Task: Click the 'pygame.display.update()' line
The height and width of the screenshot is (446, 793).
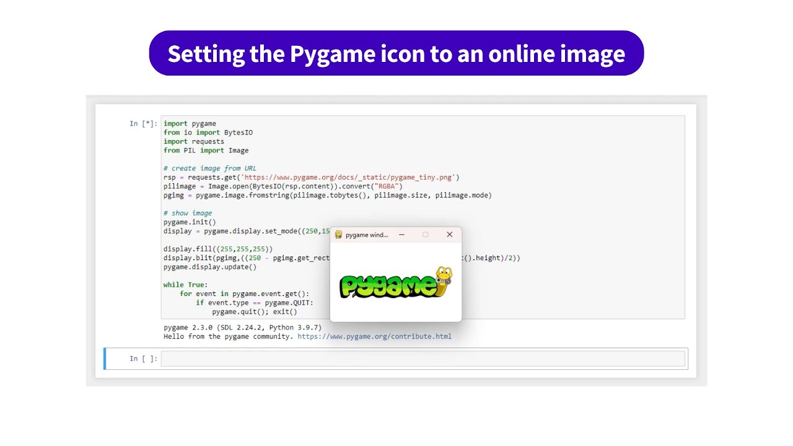Action: pos(210,267)
